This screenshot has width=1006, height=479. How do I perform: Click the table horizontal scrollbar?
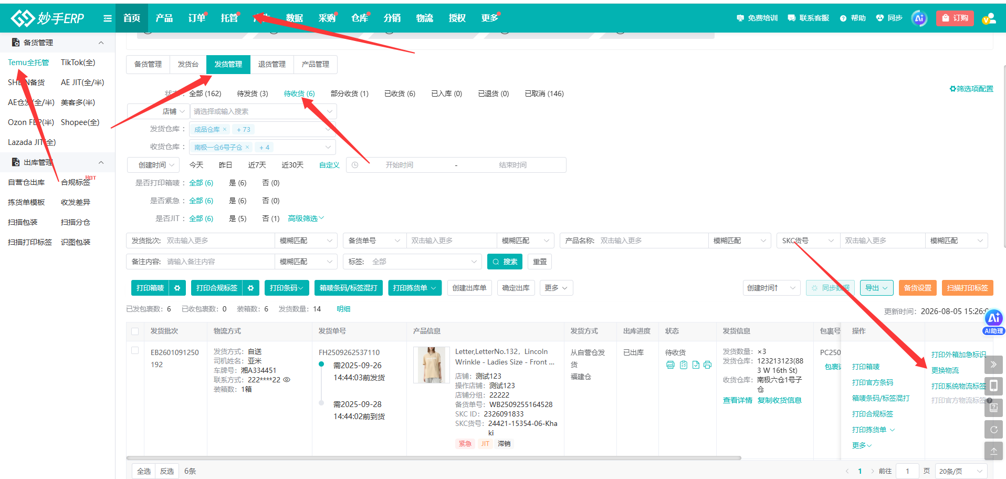[434, 458]
